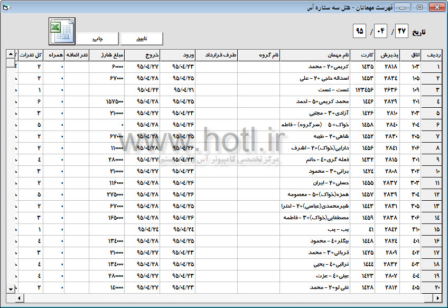448x308 pixels.
Task: Click the Excel export icon button
Action: tap(62, 31)
